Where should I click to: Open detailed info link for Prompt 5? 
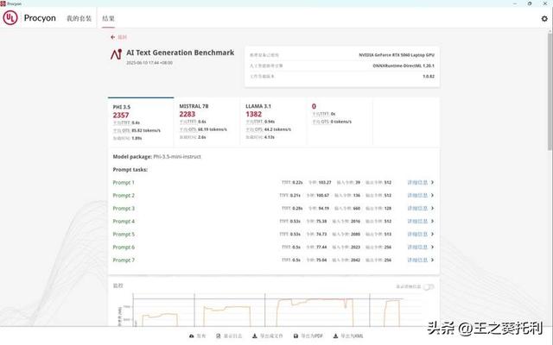click(417, 234)
